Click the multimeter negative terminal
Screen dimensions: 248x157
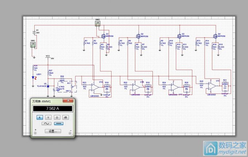coord(70,133)
